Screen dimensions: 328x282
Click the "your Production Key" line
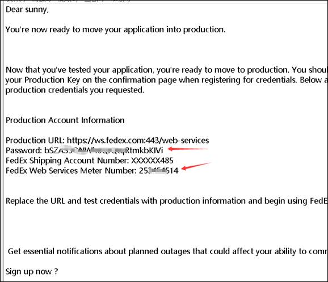click(x=167, y=80)
